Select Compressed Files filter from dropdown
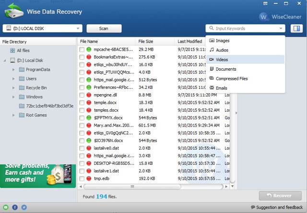The height and width of the screenshot is (213, 307). point(245,78)
